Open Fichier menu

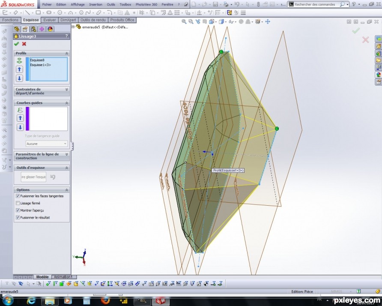47,4
